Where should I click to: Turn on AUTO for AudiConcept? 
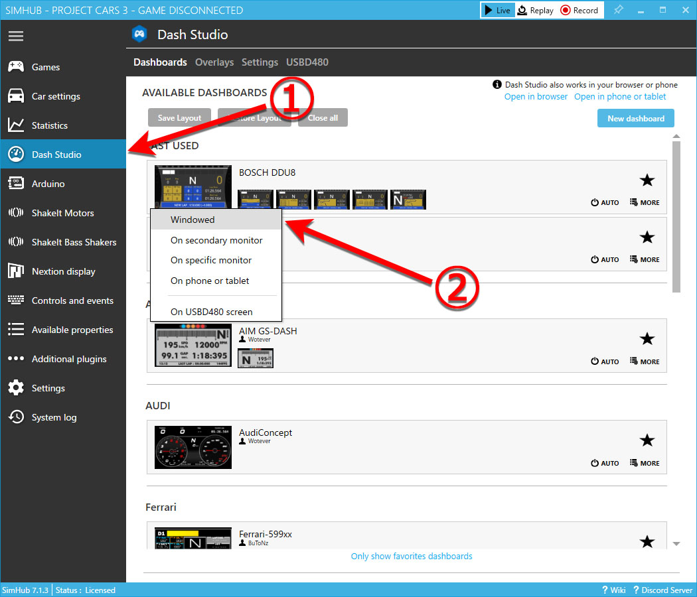605,463
